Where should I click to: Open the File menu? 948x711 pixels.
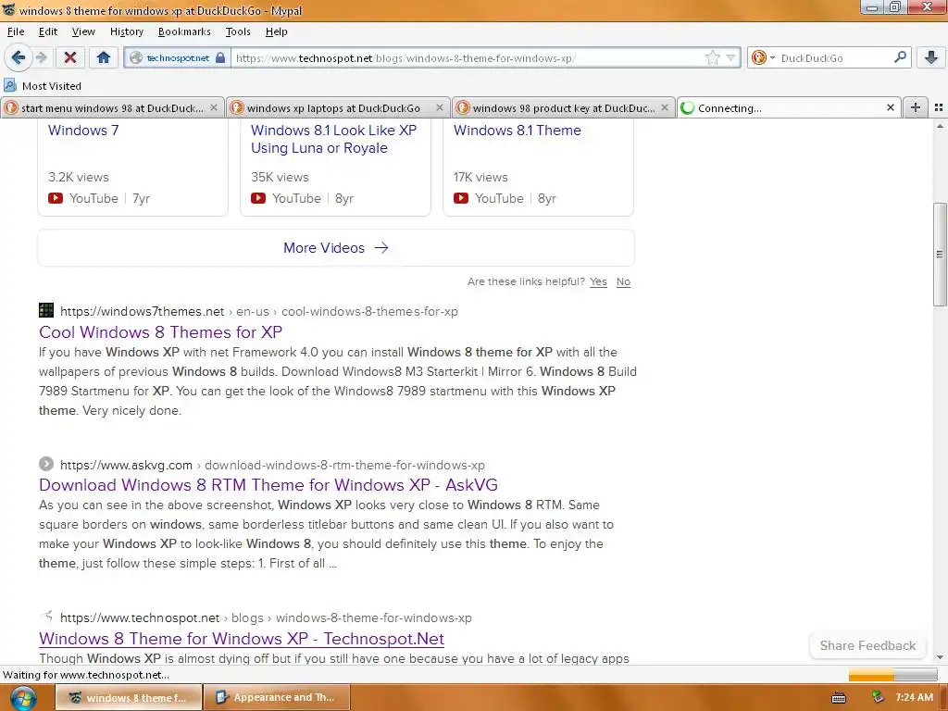(16, 31)
